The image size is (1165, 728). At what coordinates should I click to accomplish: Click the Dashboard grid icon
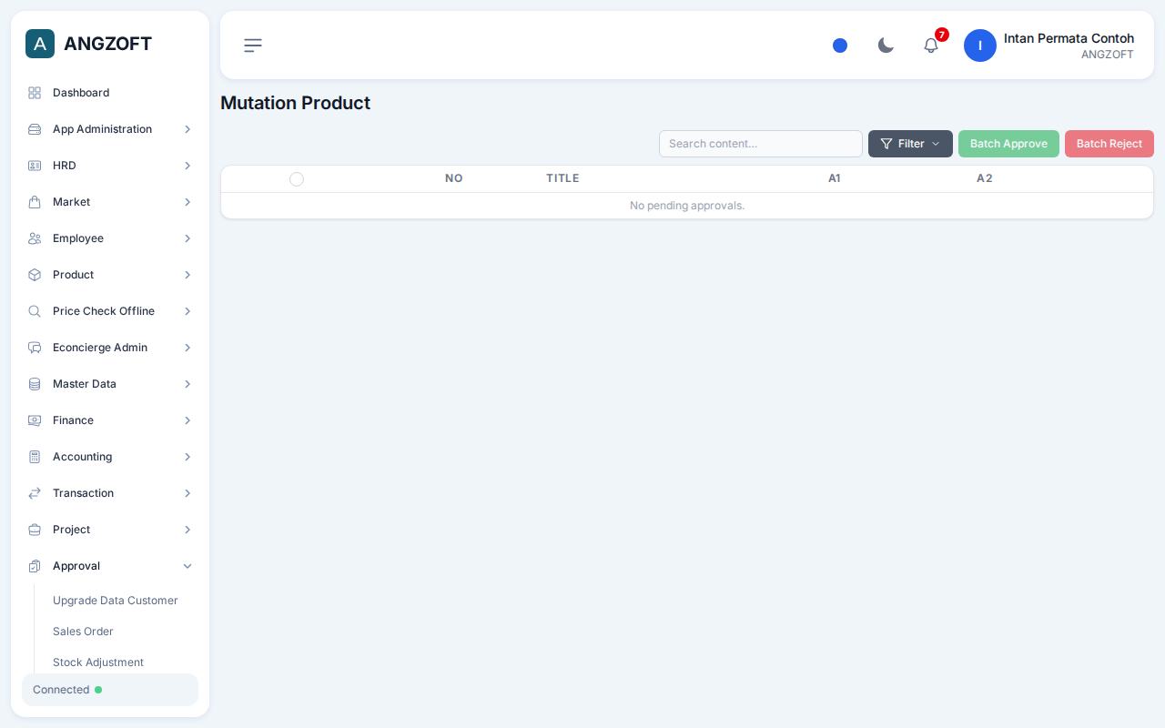point(35,93)
